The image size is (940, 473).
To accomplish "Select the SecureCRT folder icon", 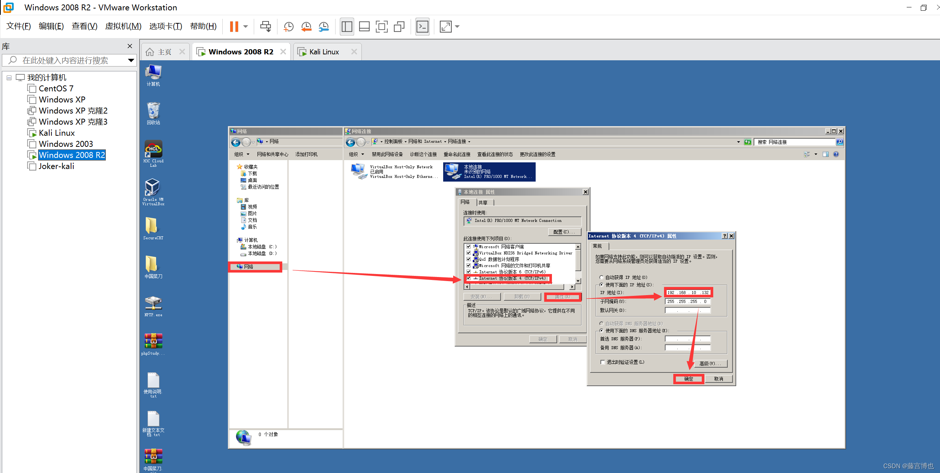I will point(153,228).
